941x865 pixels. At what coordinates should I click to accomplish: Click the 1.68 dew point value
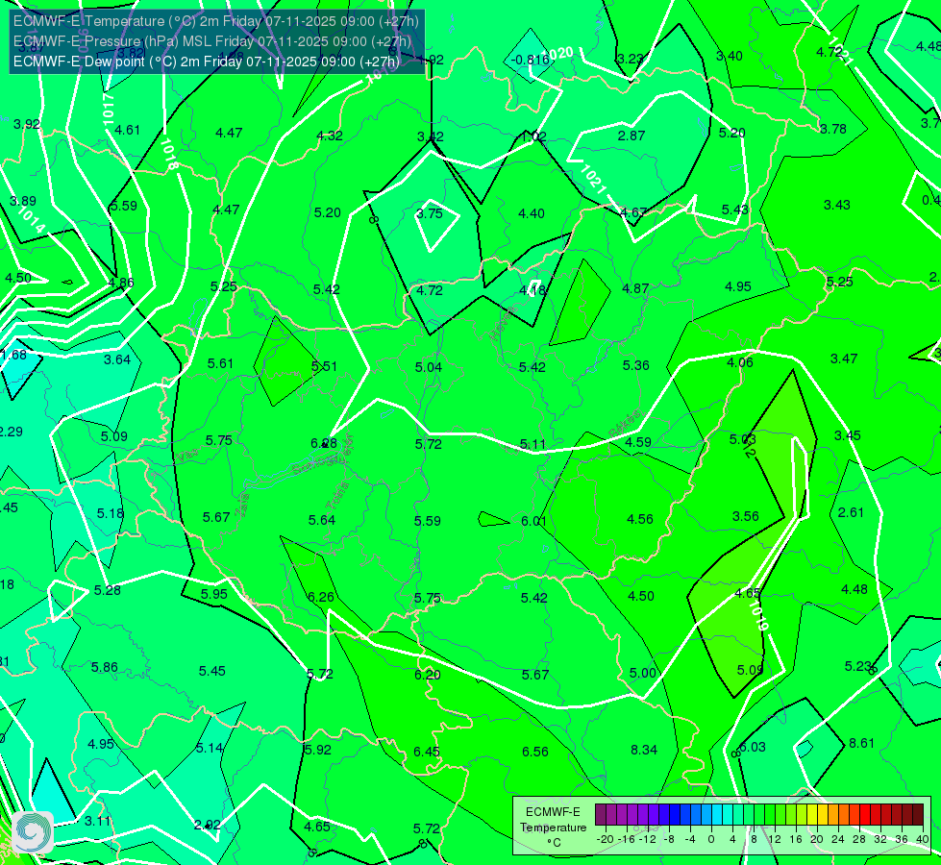click(14, 355)
